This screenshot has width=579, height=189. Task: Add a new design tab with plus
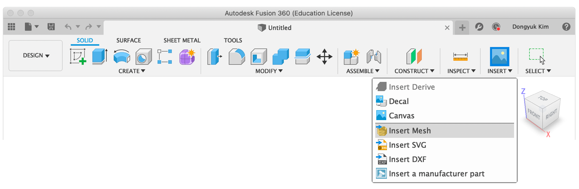tap(462, 28)
